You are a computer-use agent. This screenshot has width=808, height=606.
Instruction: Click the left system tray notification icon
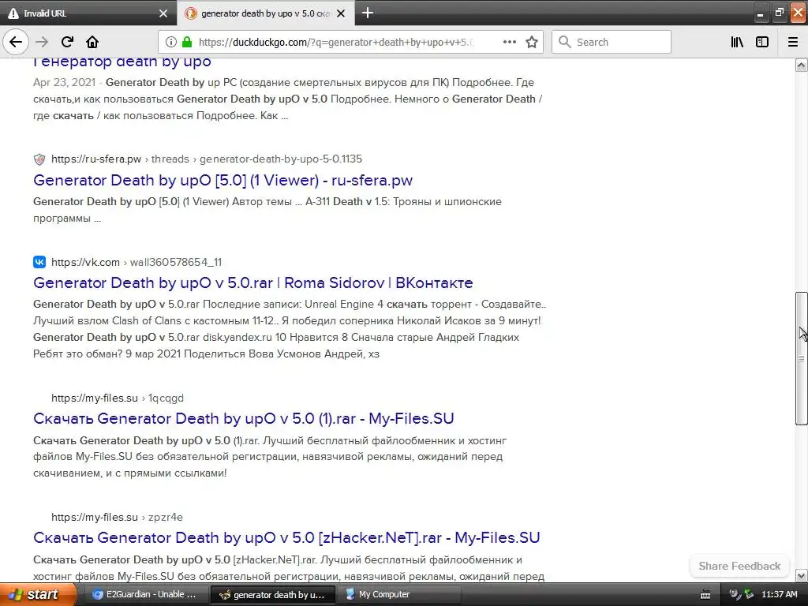[x=735, y=595]
